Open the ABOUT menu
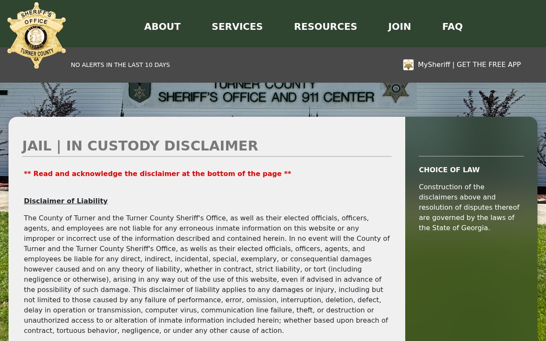Viewport: 546px width, 341px height. 163,26
